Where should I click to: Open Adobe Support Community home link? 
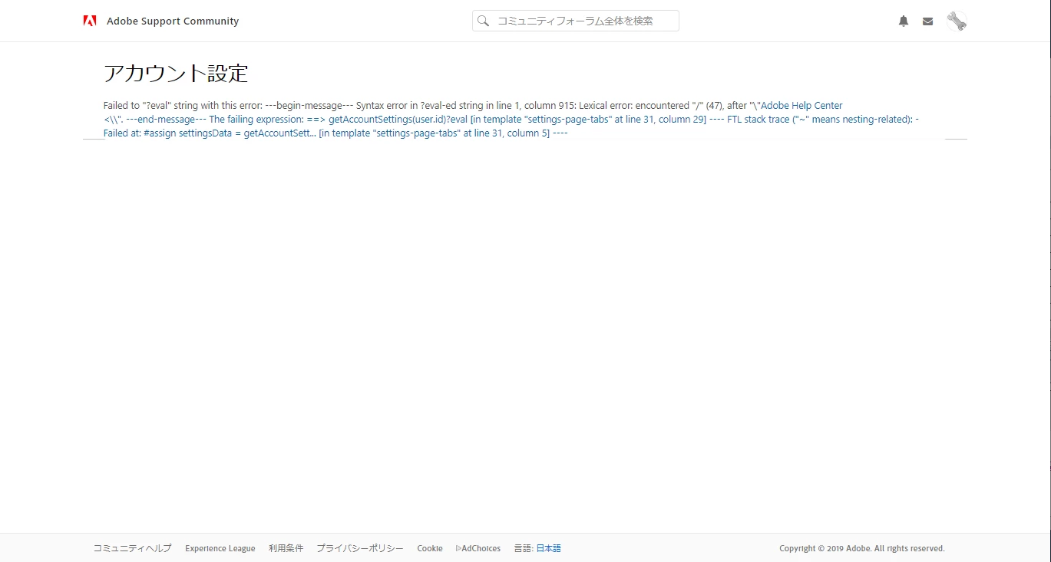pyautogui.click(x=173, y=21)
